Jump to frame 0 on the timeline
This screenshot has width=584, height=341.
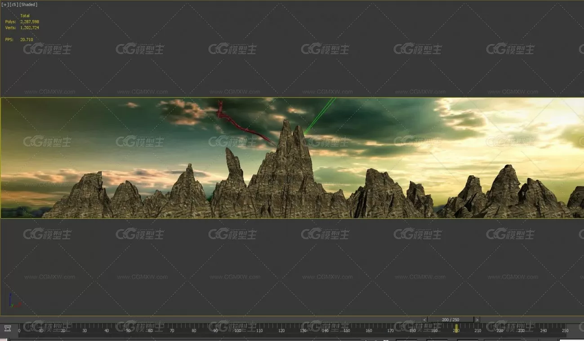click(19, 331)
